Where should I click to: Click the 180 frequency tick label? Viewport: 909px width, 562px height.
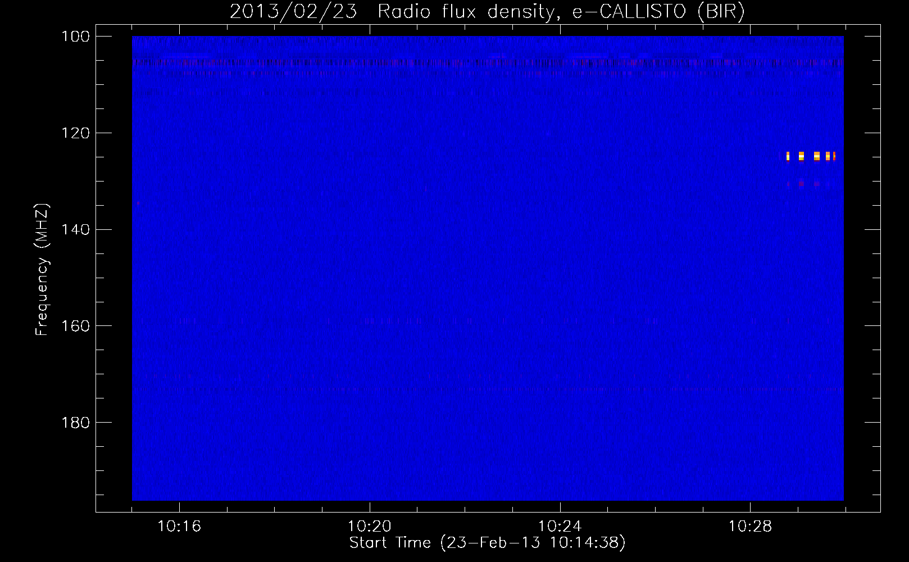tap(75, 423)
